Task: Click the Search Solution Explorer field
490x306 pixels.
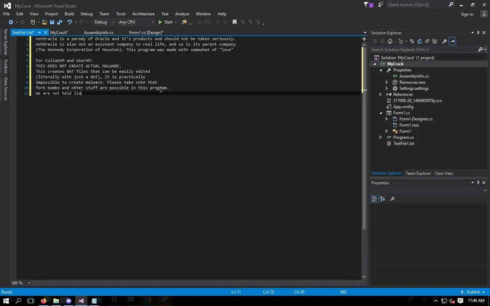Action: [424, 50]
